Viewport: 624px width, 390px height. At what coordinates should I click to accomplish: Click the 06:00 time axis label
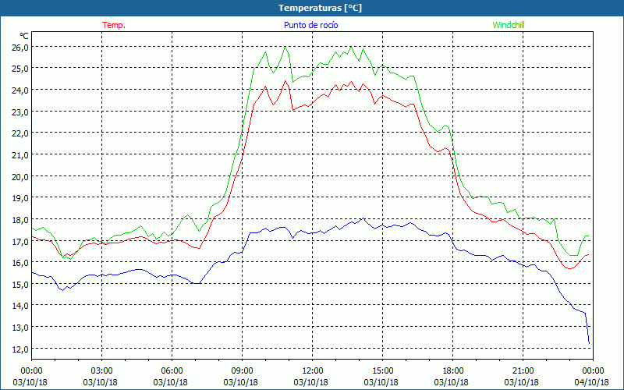(x=172, y=370)
